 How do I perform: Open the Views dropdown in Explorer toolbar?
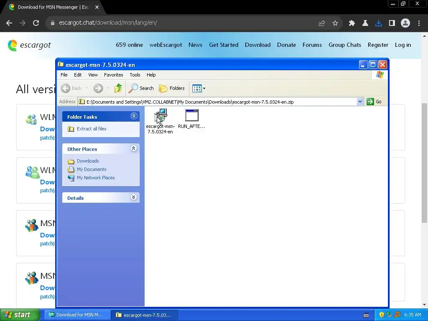pyautogui.click(x=199, y=88)
